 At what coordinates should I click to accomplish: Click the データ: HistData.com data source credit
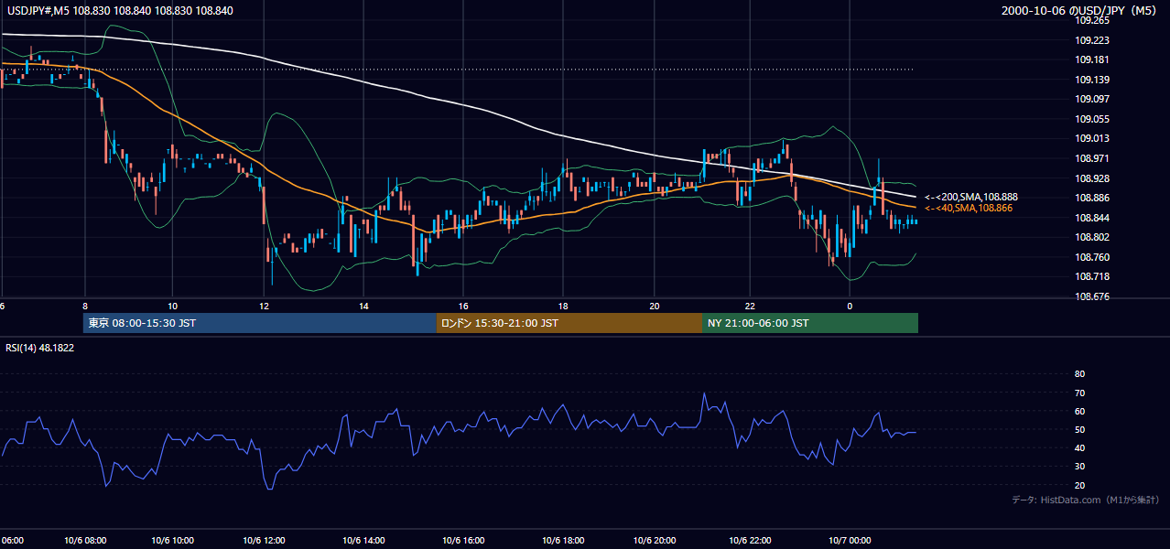tap(1085, 500)
